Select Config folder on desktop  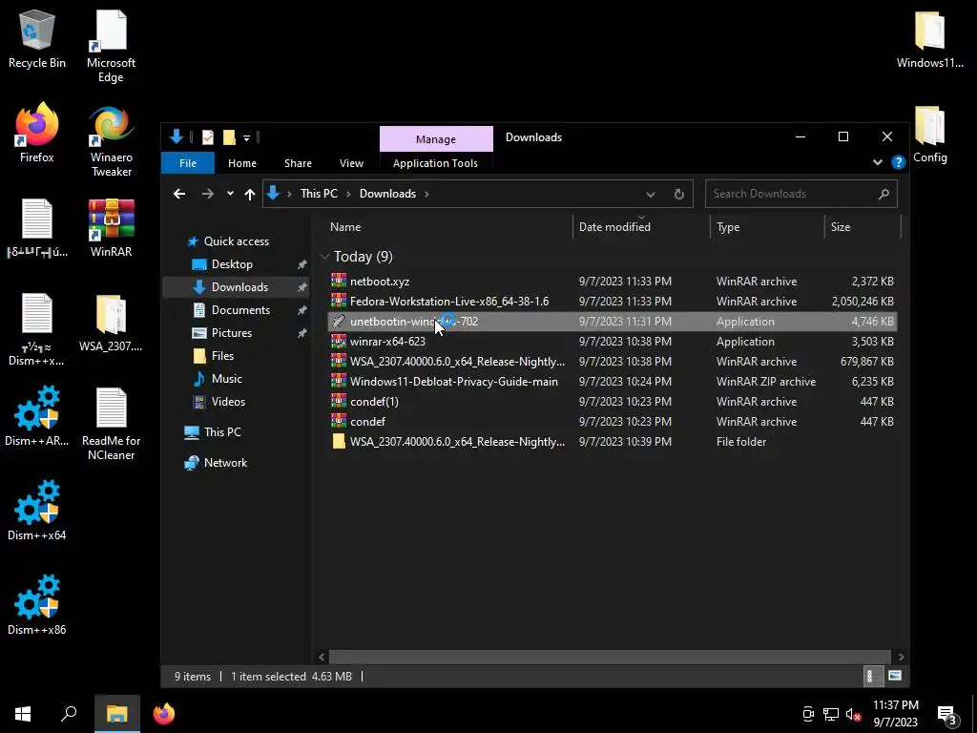coord(929,134)
